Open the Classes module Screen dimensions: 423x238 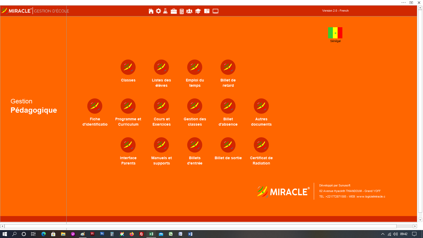[x=128, y=67]
